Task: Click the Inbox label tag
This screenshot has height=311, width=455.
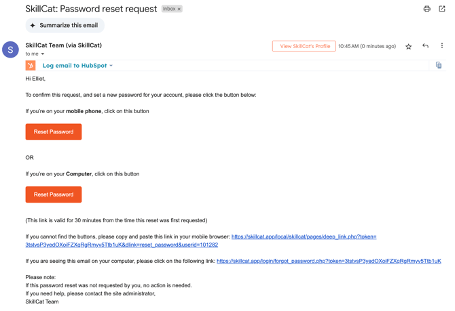Action: 169,9
